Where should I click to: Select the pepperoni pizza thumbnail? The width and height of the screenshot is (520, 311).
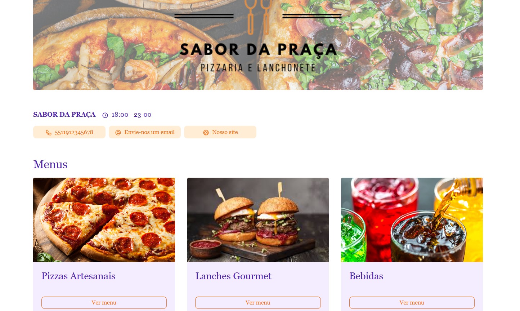point(104,220)
